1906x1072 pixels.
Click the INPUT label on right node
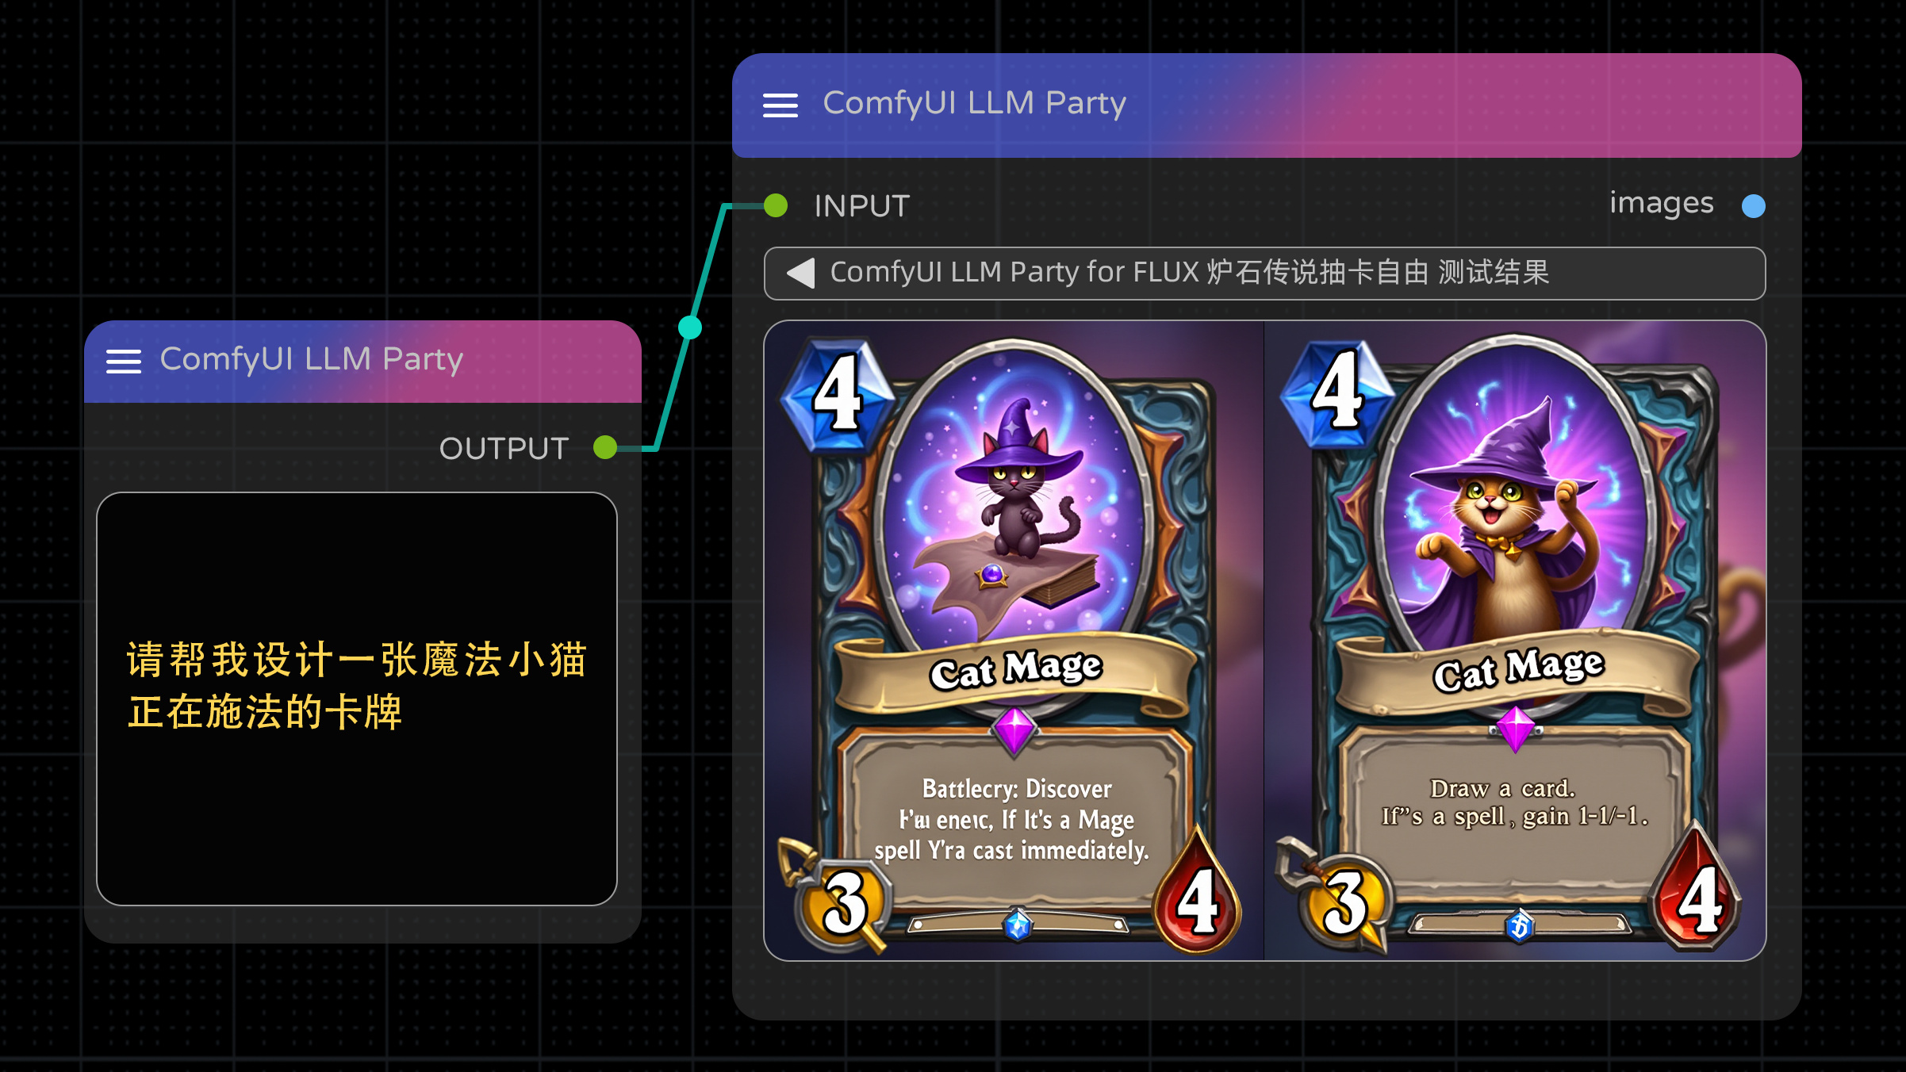tap(862, 206)
